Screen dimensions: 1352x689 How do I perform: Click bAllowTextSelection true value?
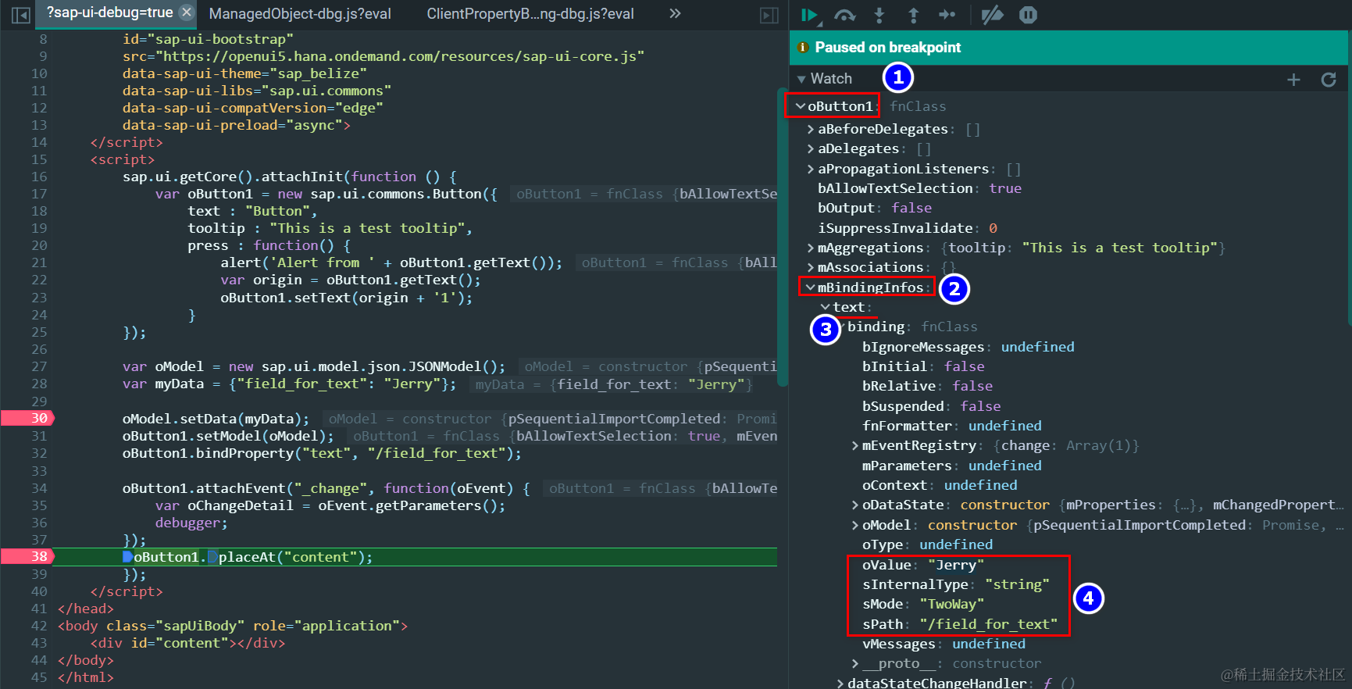tap(1005, 188)
